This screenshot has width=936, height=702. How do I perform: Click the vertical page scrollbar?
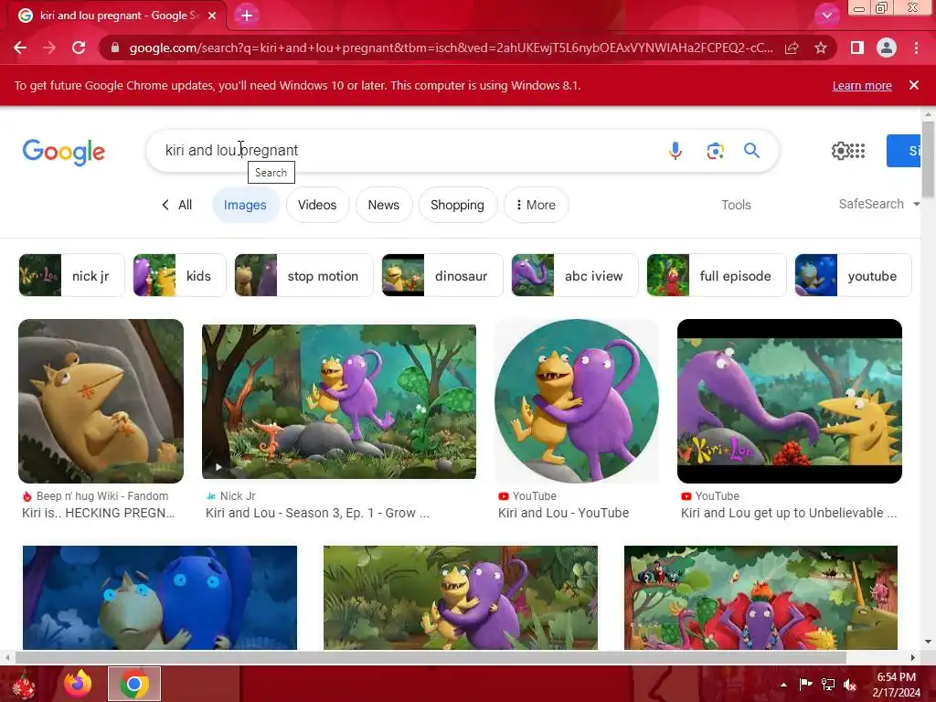click(x=928, y=158)
